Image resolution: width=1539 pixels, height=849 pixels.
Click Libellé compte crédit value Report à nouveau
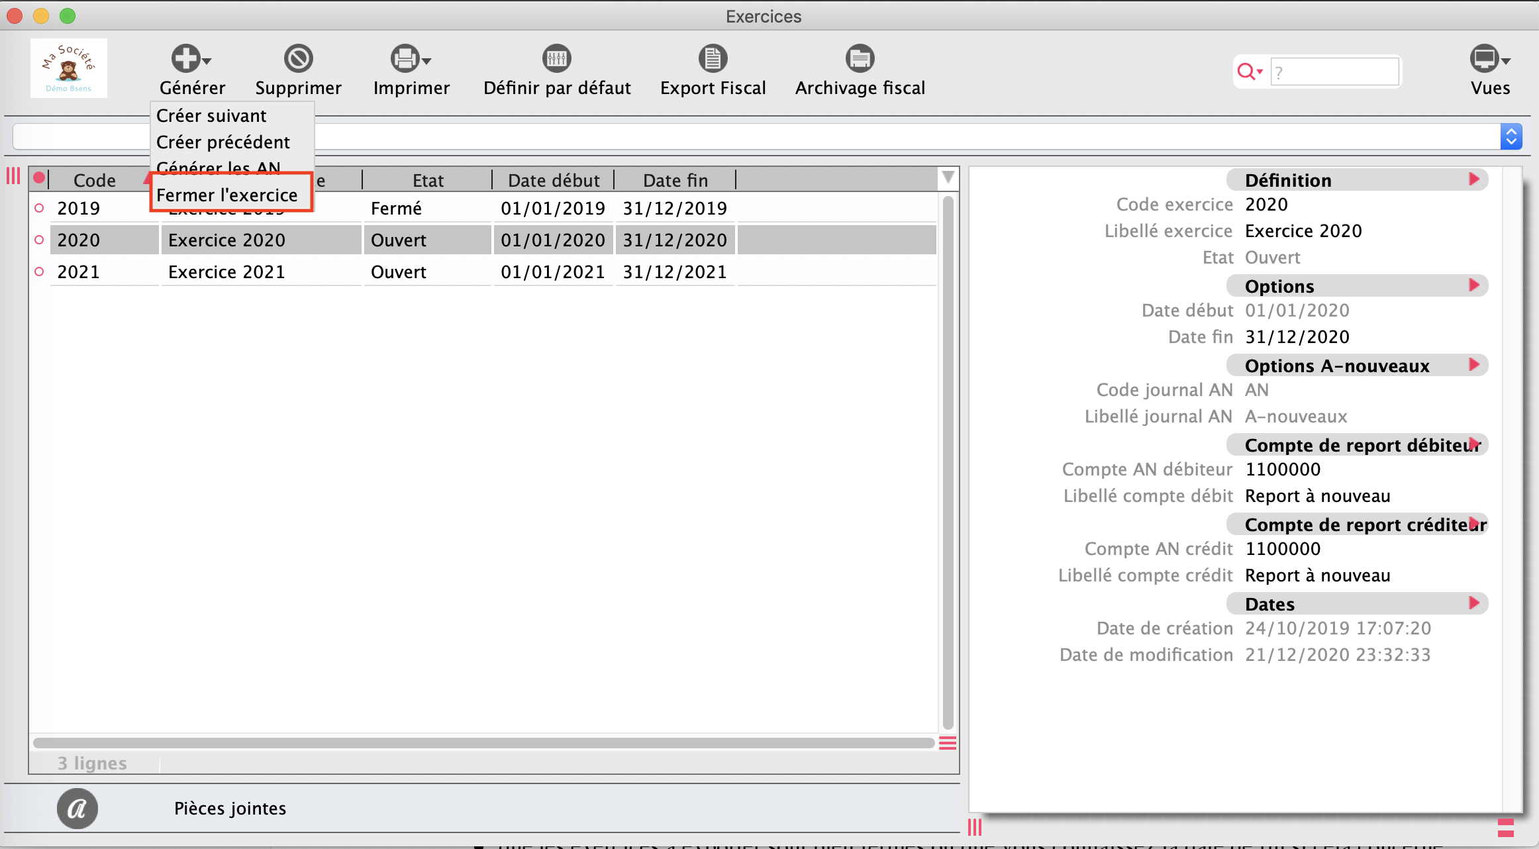pos(1317,575)
